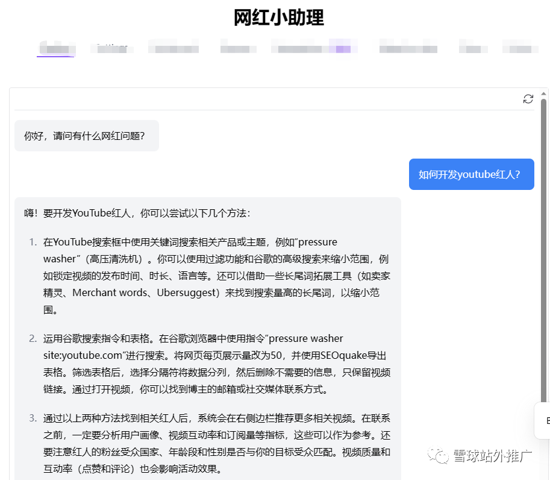Click the reply intro line 嗨! 要开发YouTube红人
550x480 pixels.
coord(137,213)
